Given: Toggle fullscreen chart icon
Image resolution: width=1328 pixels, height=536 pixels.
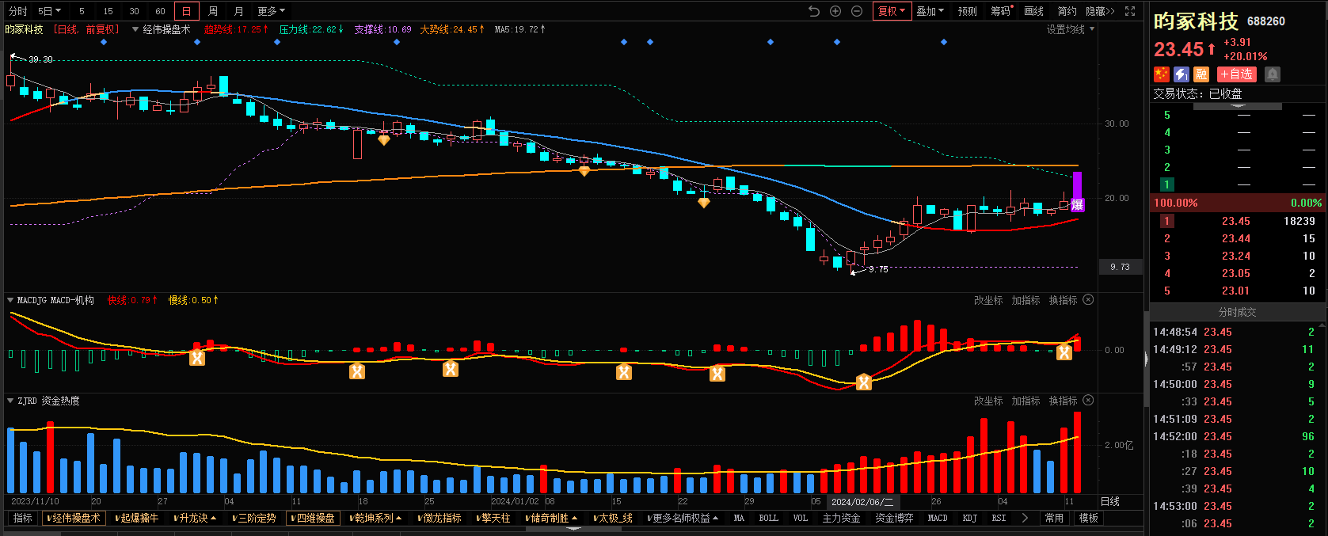Looking at the screenshot, I should click(x=1130, y=11).
